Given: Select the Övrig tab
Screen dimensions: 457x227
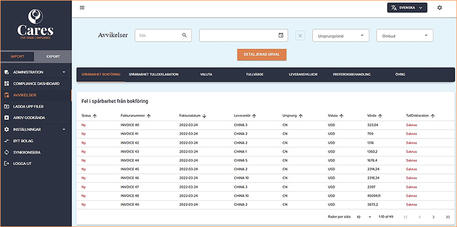Looking at the screenshot, I should point(400,74).
